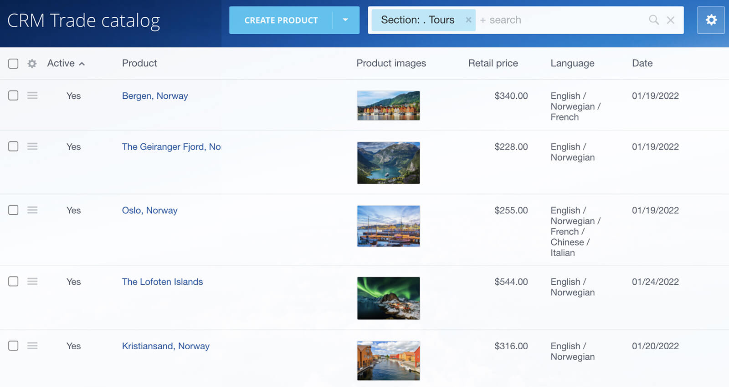Select The Geiranger Fjord row checkbox

coord(13,146)
